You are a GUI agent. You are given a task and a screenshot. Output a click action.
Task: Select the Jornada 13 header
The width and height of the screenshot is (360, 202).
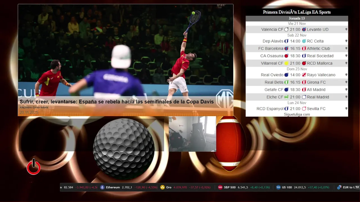tap(297, 19)
